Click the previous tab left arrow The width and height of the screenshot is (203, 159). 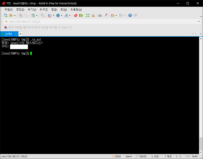coord(193,34)
